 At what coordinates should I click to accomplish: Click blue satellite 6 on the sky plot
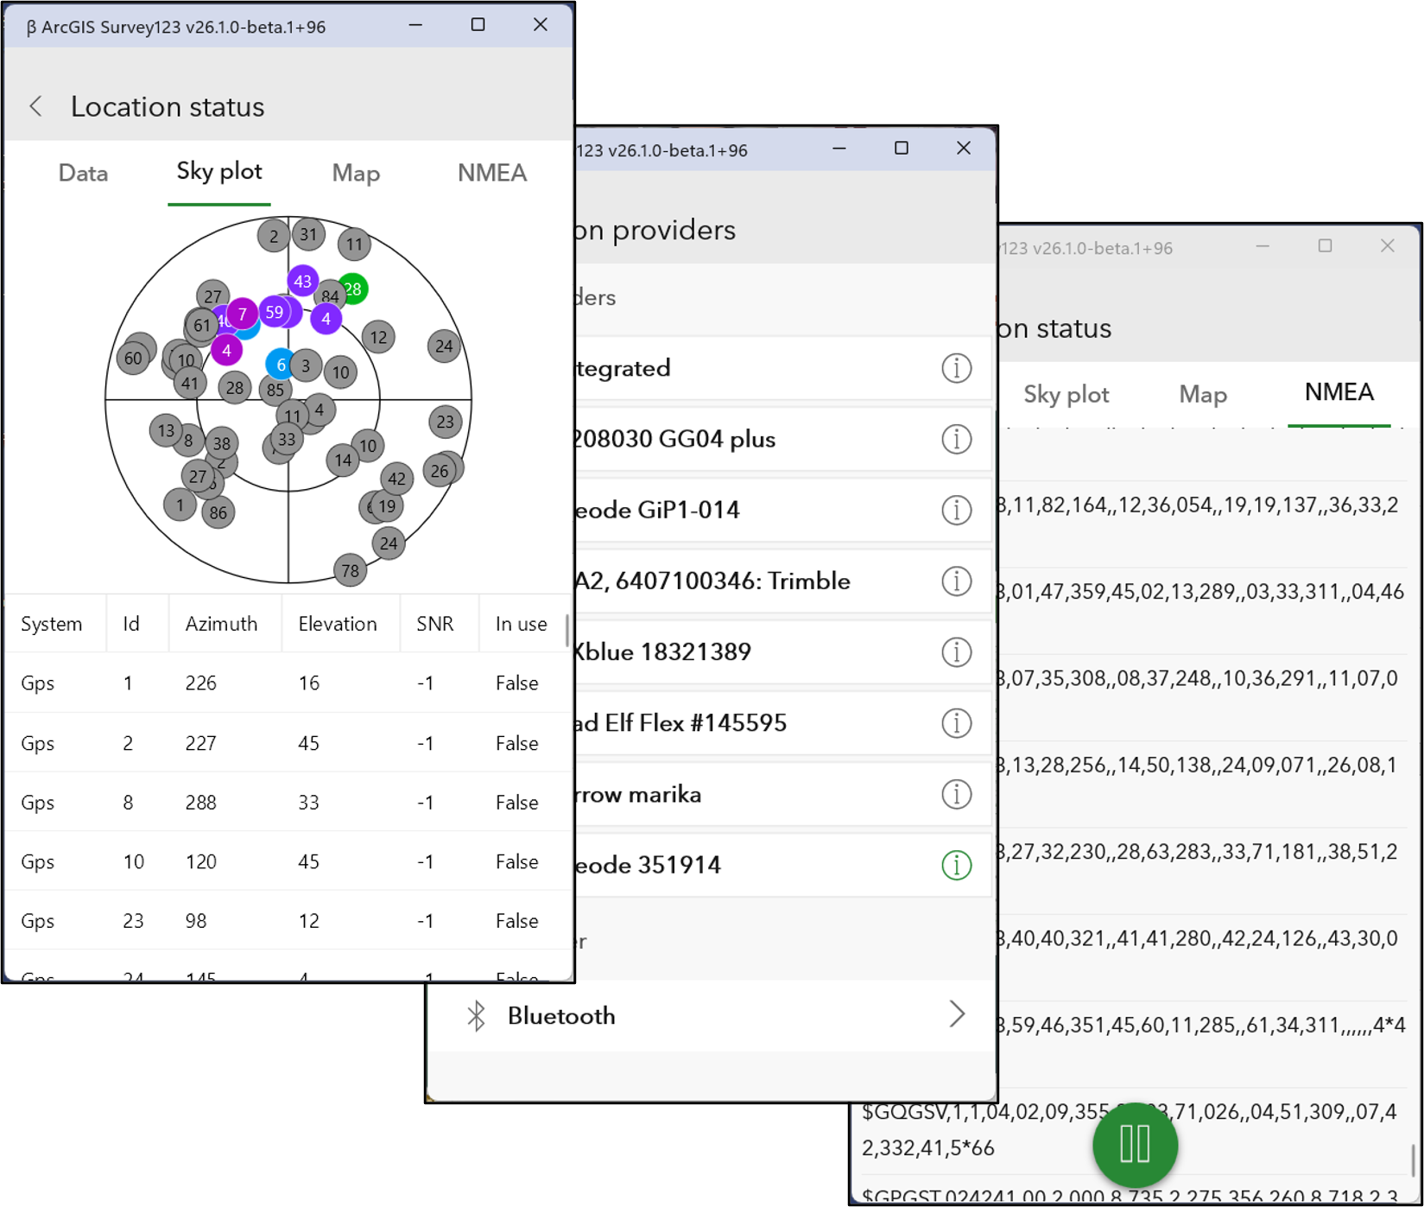click(x=280, y=365)
